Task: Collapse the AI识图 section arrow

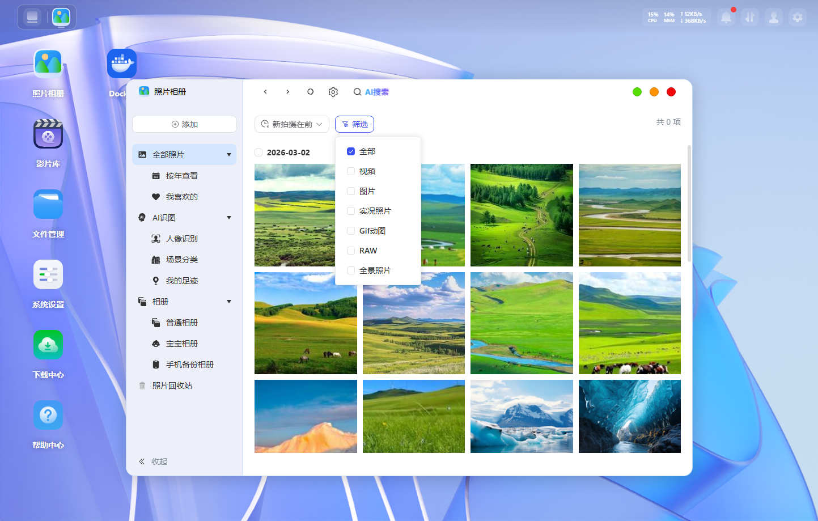Action: coord(229,218)
